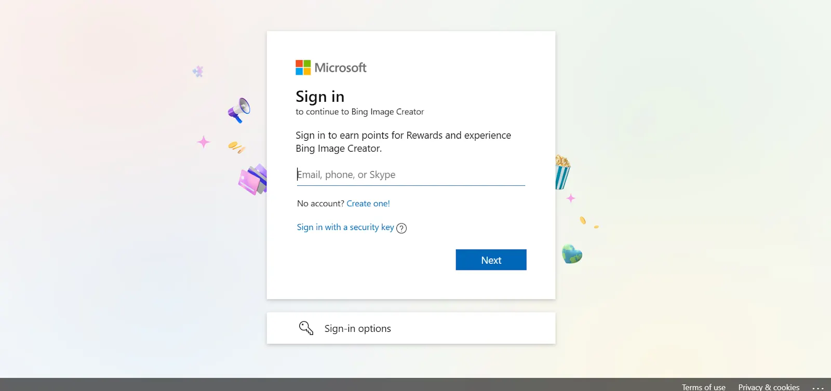The image size is (831, 391).
Task: Open the Terms of use link
Action: coord(703,387)
